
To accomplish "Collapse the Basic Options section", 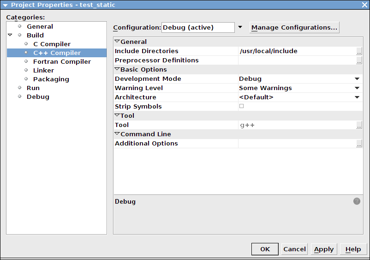I will pos(117,69).
